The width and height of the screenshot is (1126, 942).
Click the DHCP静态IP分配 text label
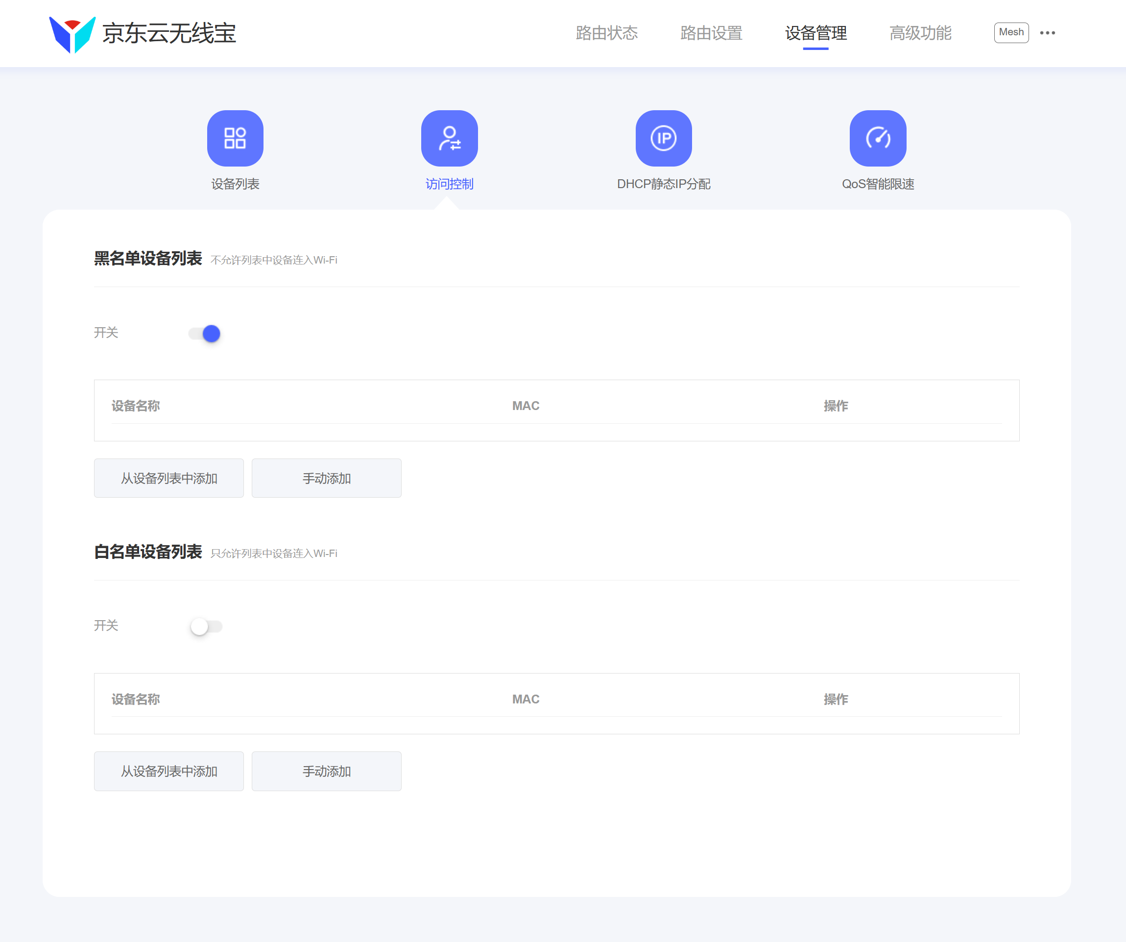(x=664, y=184)
